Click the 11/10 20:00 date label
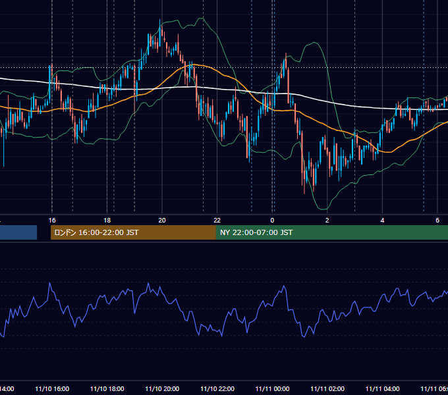 (x=162, y=388)
